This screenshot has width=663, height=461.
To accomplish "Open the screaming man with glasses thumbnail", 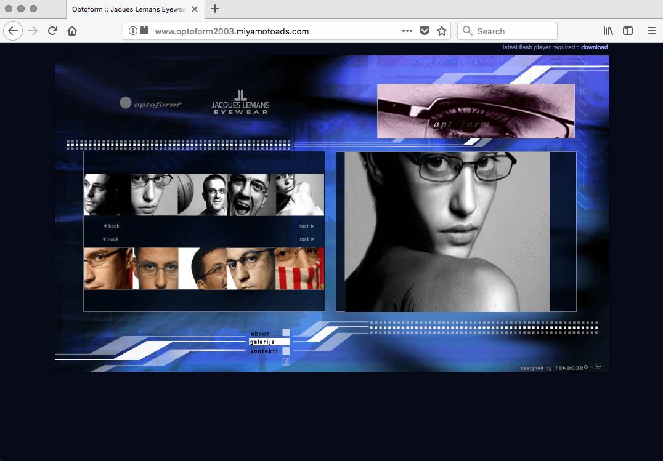I will [251, 194].
